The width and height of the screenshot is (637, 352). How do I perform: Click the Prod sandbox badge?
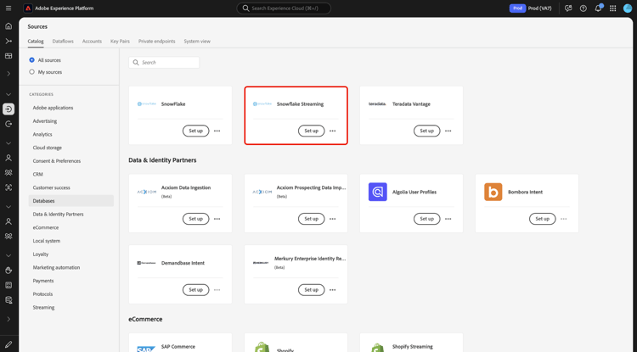(517, 8)
